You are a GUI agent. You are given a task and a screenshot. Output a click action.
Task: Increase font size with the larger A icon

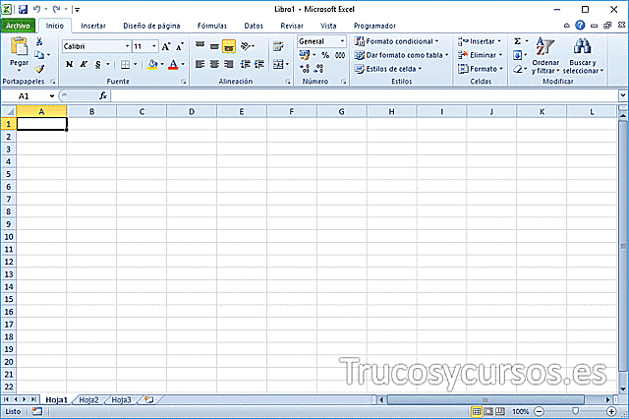166,46
